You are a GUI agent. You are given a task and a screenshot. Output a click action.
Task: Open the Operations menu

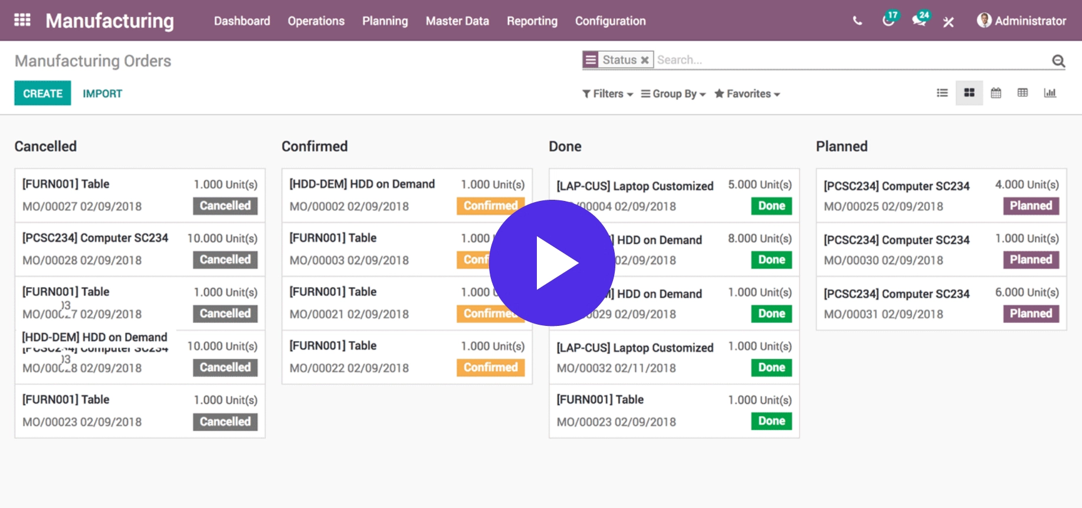click(316, 21)
